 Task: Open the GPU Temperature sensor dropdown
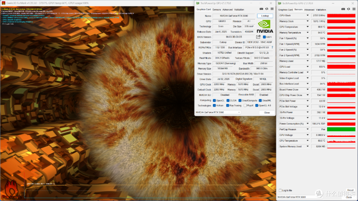[x=308, y=27]
